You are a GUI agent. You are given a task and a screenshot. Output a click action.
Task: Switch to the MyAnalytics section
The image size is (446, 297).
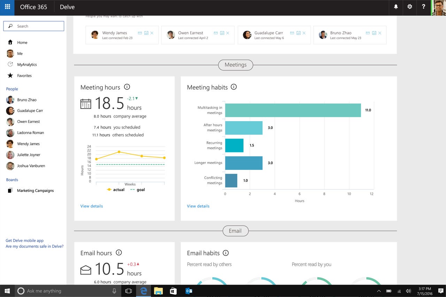tap(26, 64)
